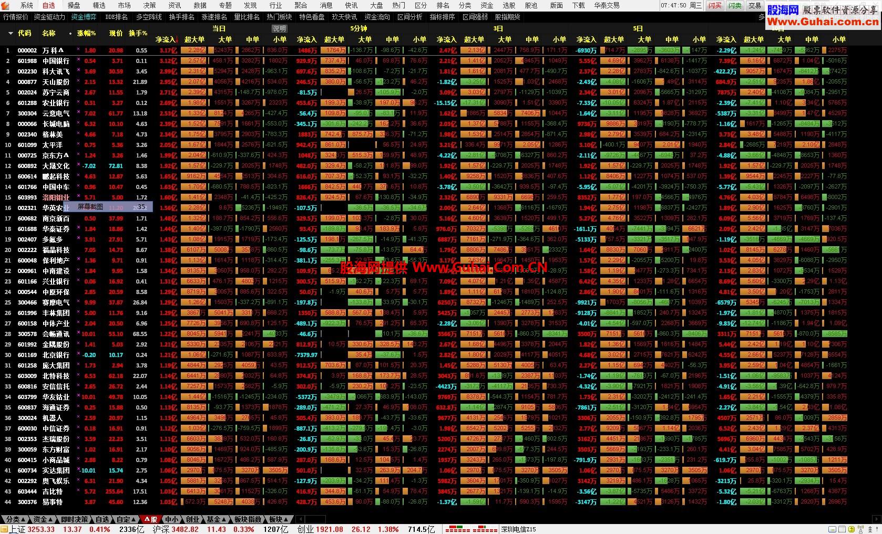Viewport: 882px width, 534px height.
Task: Open the 下载 menu
Action: 579,5
